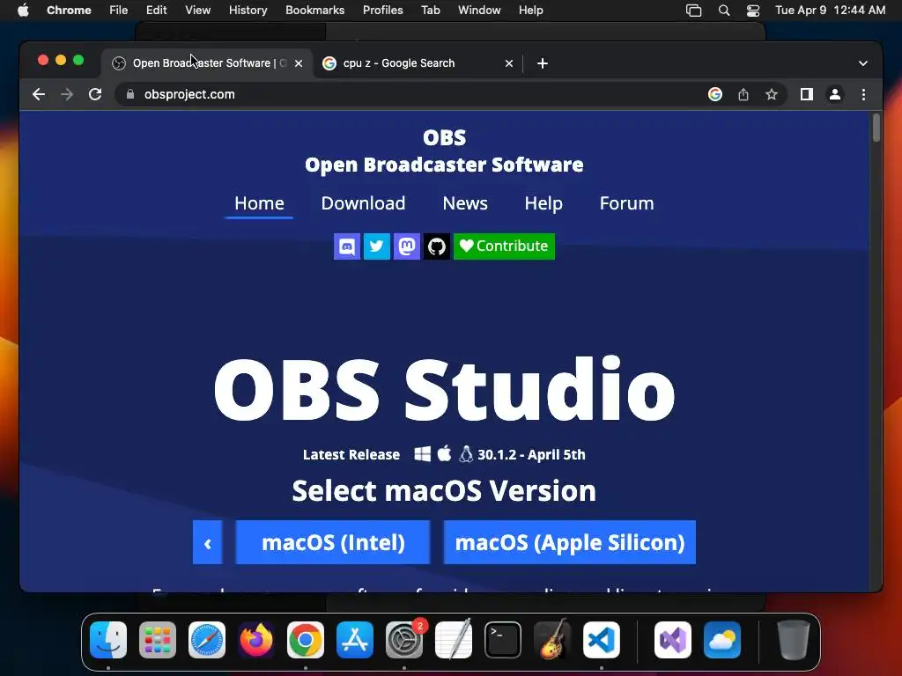902x676 pixels.
Task: Open the Profiles menu
Action: [x=382, y=11]
